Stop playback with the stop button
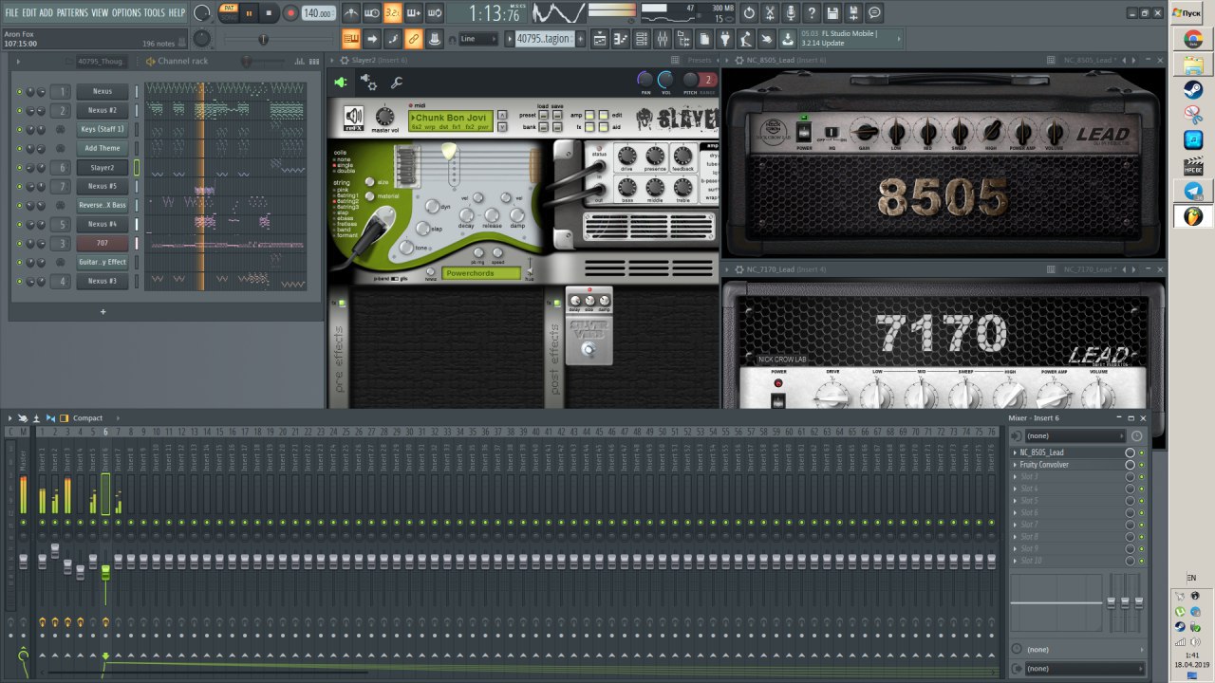Screen dimensions: 1215x683 tap(270, 13)
